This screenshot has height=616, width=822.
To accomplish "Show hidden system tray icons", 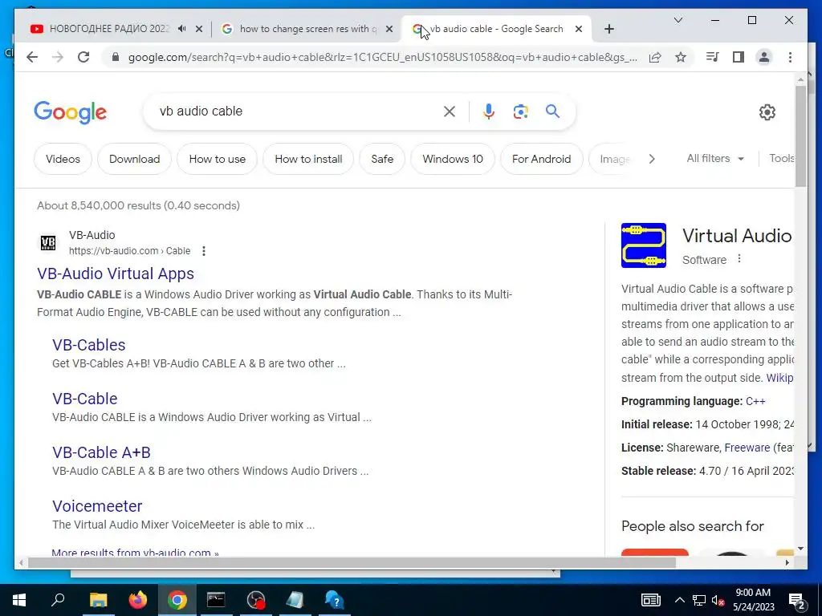I will tap(679, 600).
